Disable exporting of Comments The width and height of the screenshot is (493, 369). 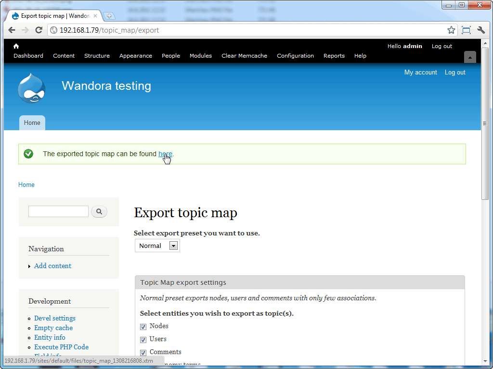click(143, 352)
